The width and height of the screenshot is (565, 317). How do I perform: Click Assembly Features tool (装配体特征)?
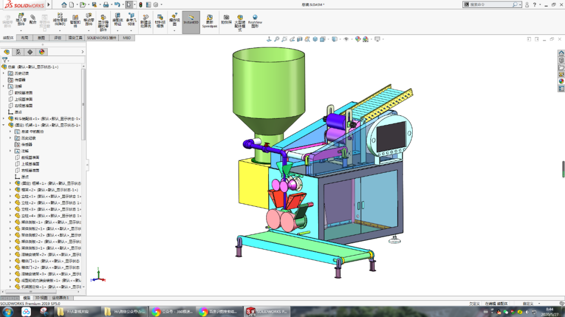pyautogui.click(x=118, y=20)
